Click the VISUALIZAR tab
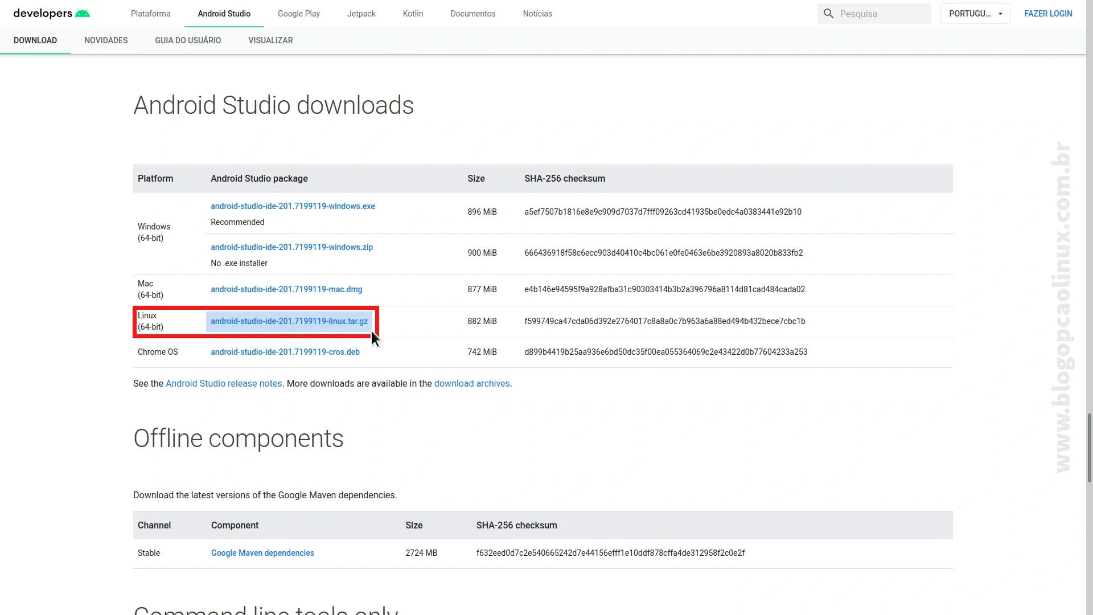Viewport: 1093px width, 615px height. point(270,40)
